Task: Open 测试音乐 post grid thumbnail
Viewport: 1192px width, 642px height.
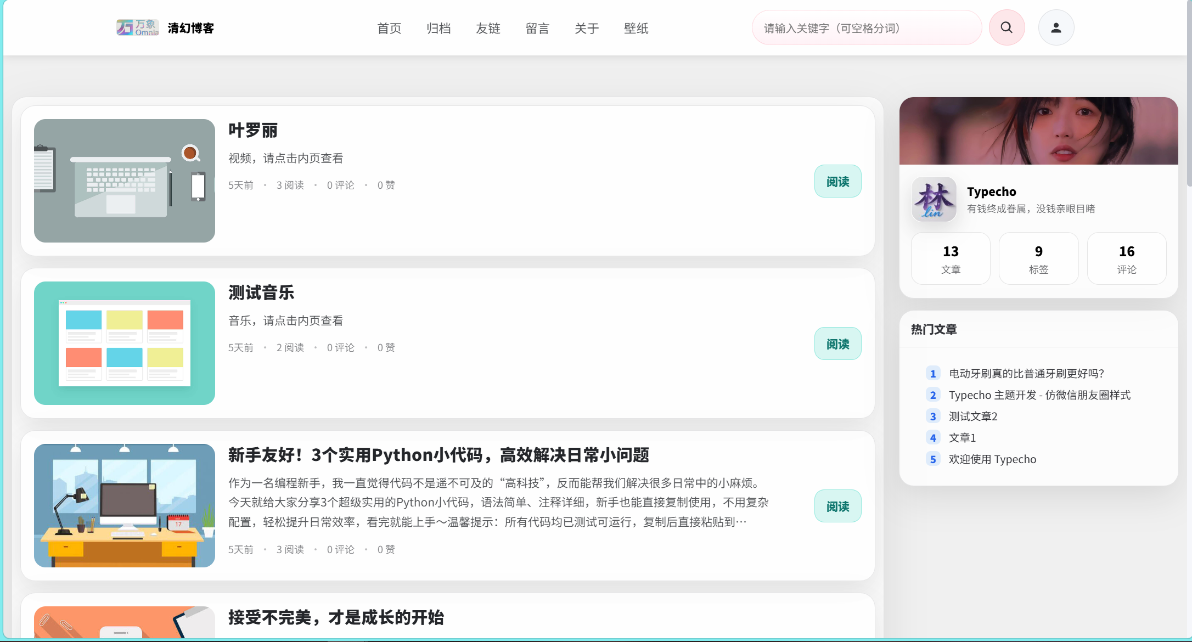Action: click(x=125, y=343)
